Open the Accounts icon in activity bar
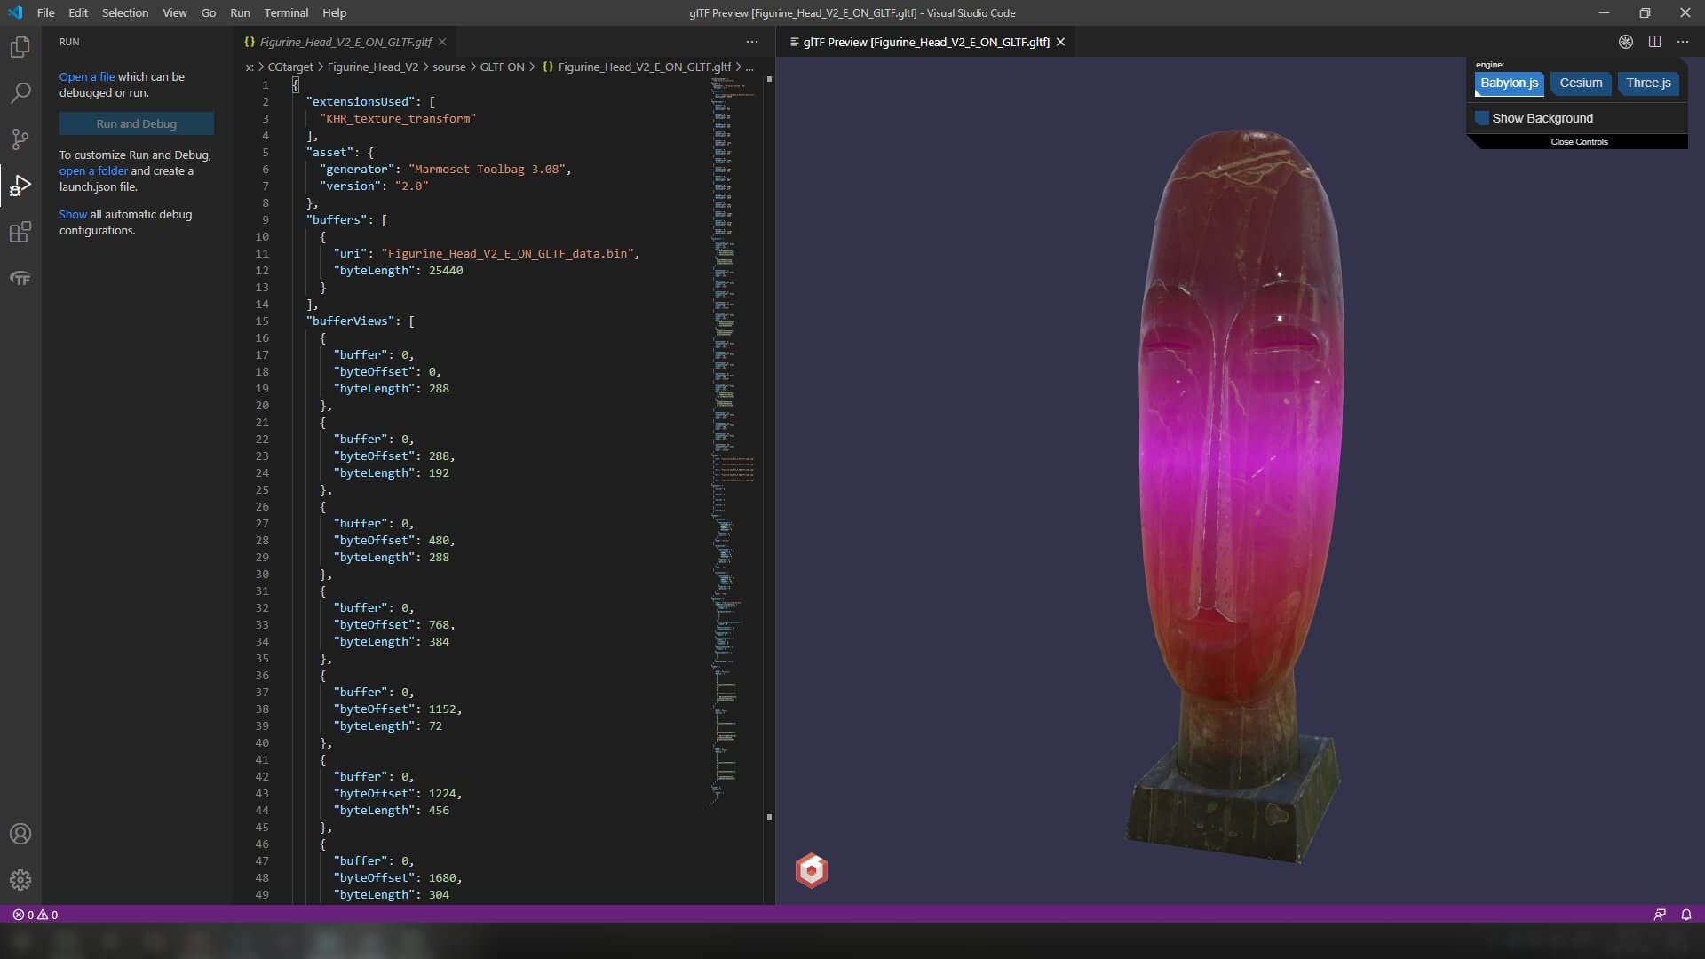1705x959 pixels. (x=20, y=834)
